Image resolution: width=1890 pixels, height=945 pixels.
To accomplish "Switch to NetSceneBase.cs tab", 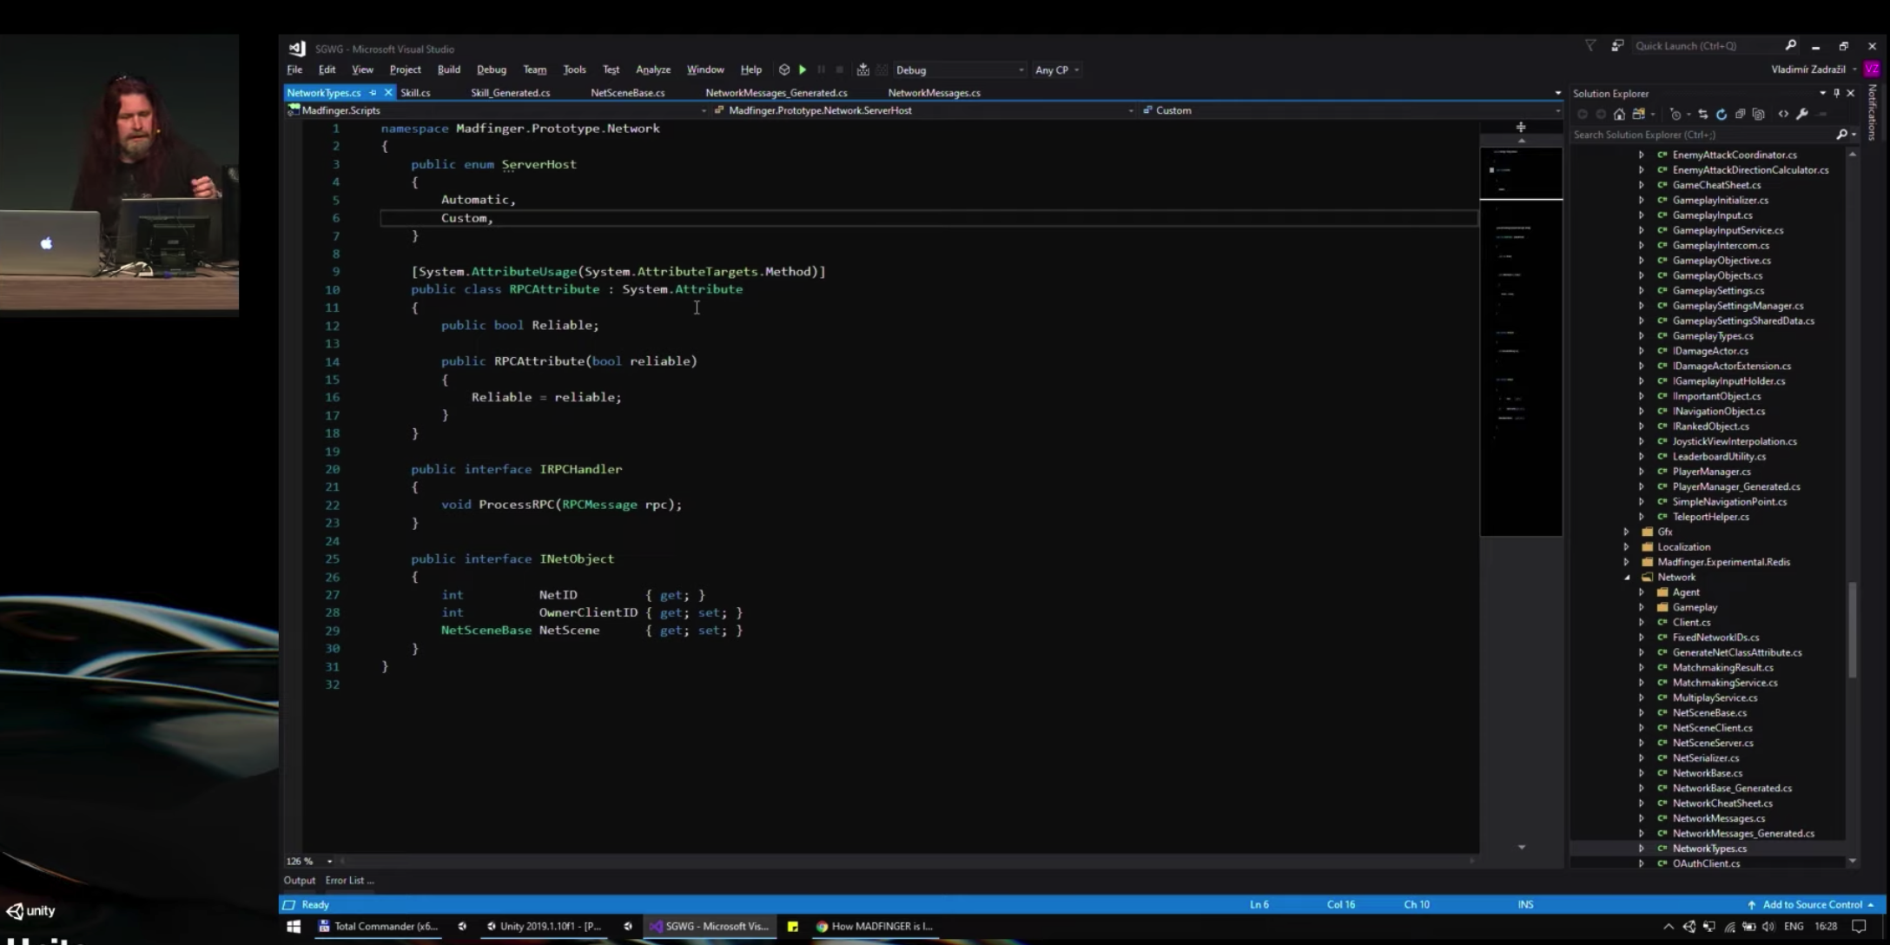I will (x=627, y=92).
